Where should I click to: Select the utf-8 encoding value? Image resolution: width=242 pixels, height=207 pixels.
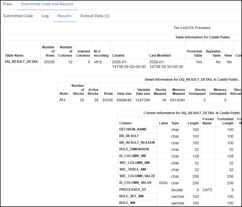[x=98, y=62]
